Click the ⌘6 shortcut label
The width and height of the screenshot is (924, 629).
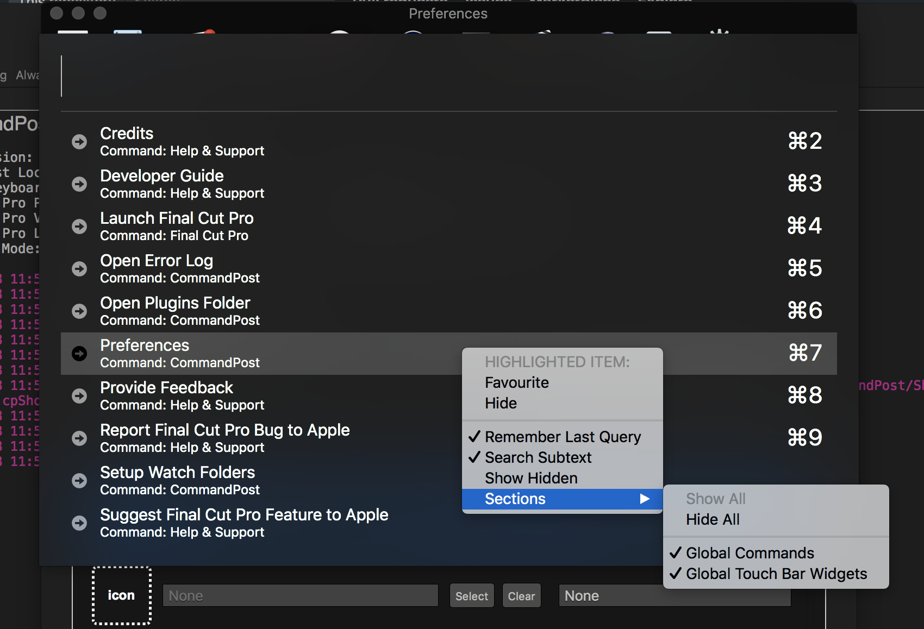(x=805, y=311)
